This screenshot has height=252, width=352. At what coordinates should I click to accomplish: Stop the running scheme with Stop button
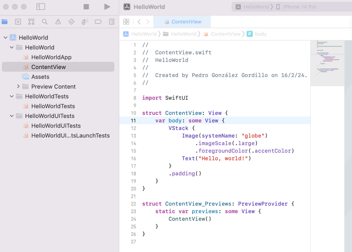click(x=86, y=7)
